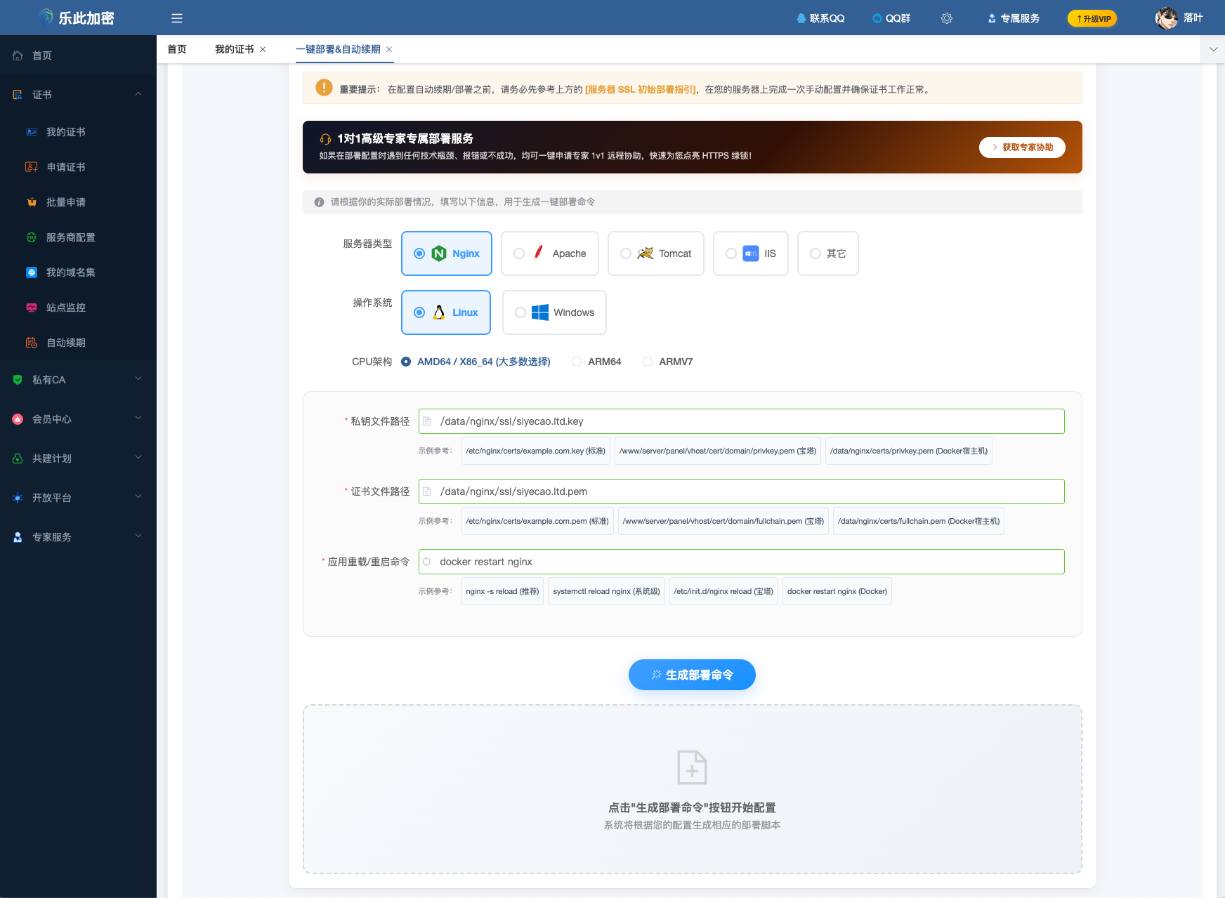Image resolution: width=1225 pixels, height=898 pixels.
Task: Use systemctl reload nginx (系统级) example
Action: [x=606, y=591]
